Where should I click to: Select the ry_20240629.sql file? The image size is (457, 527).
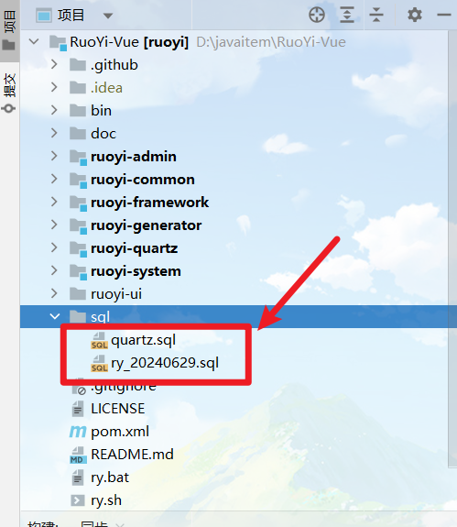[165, 363]
